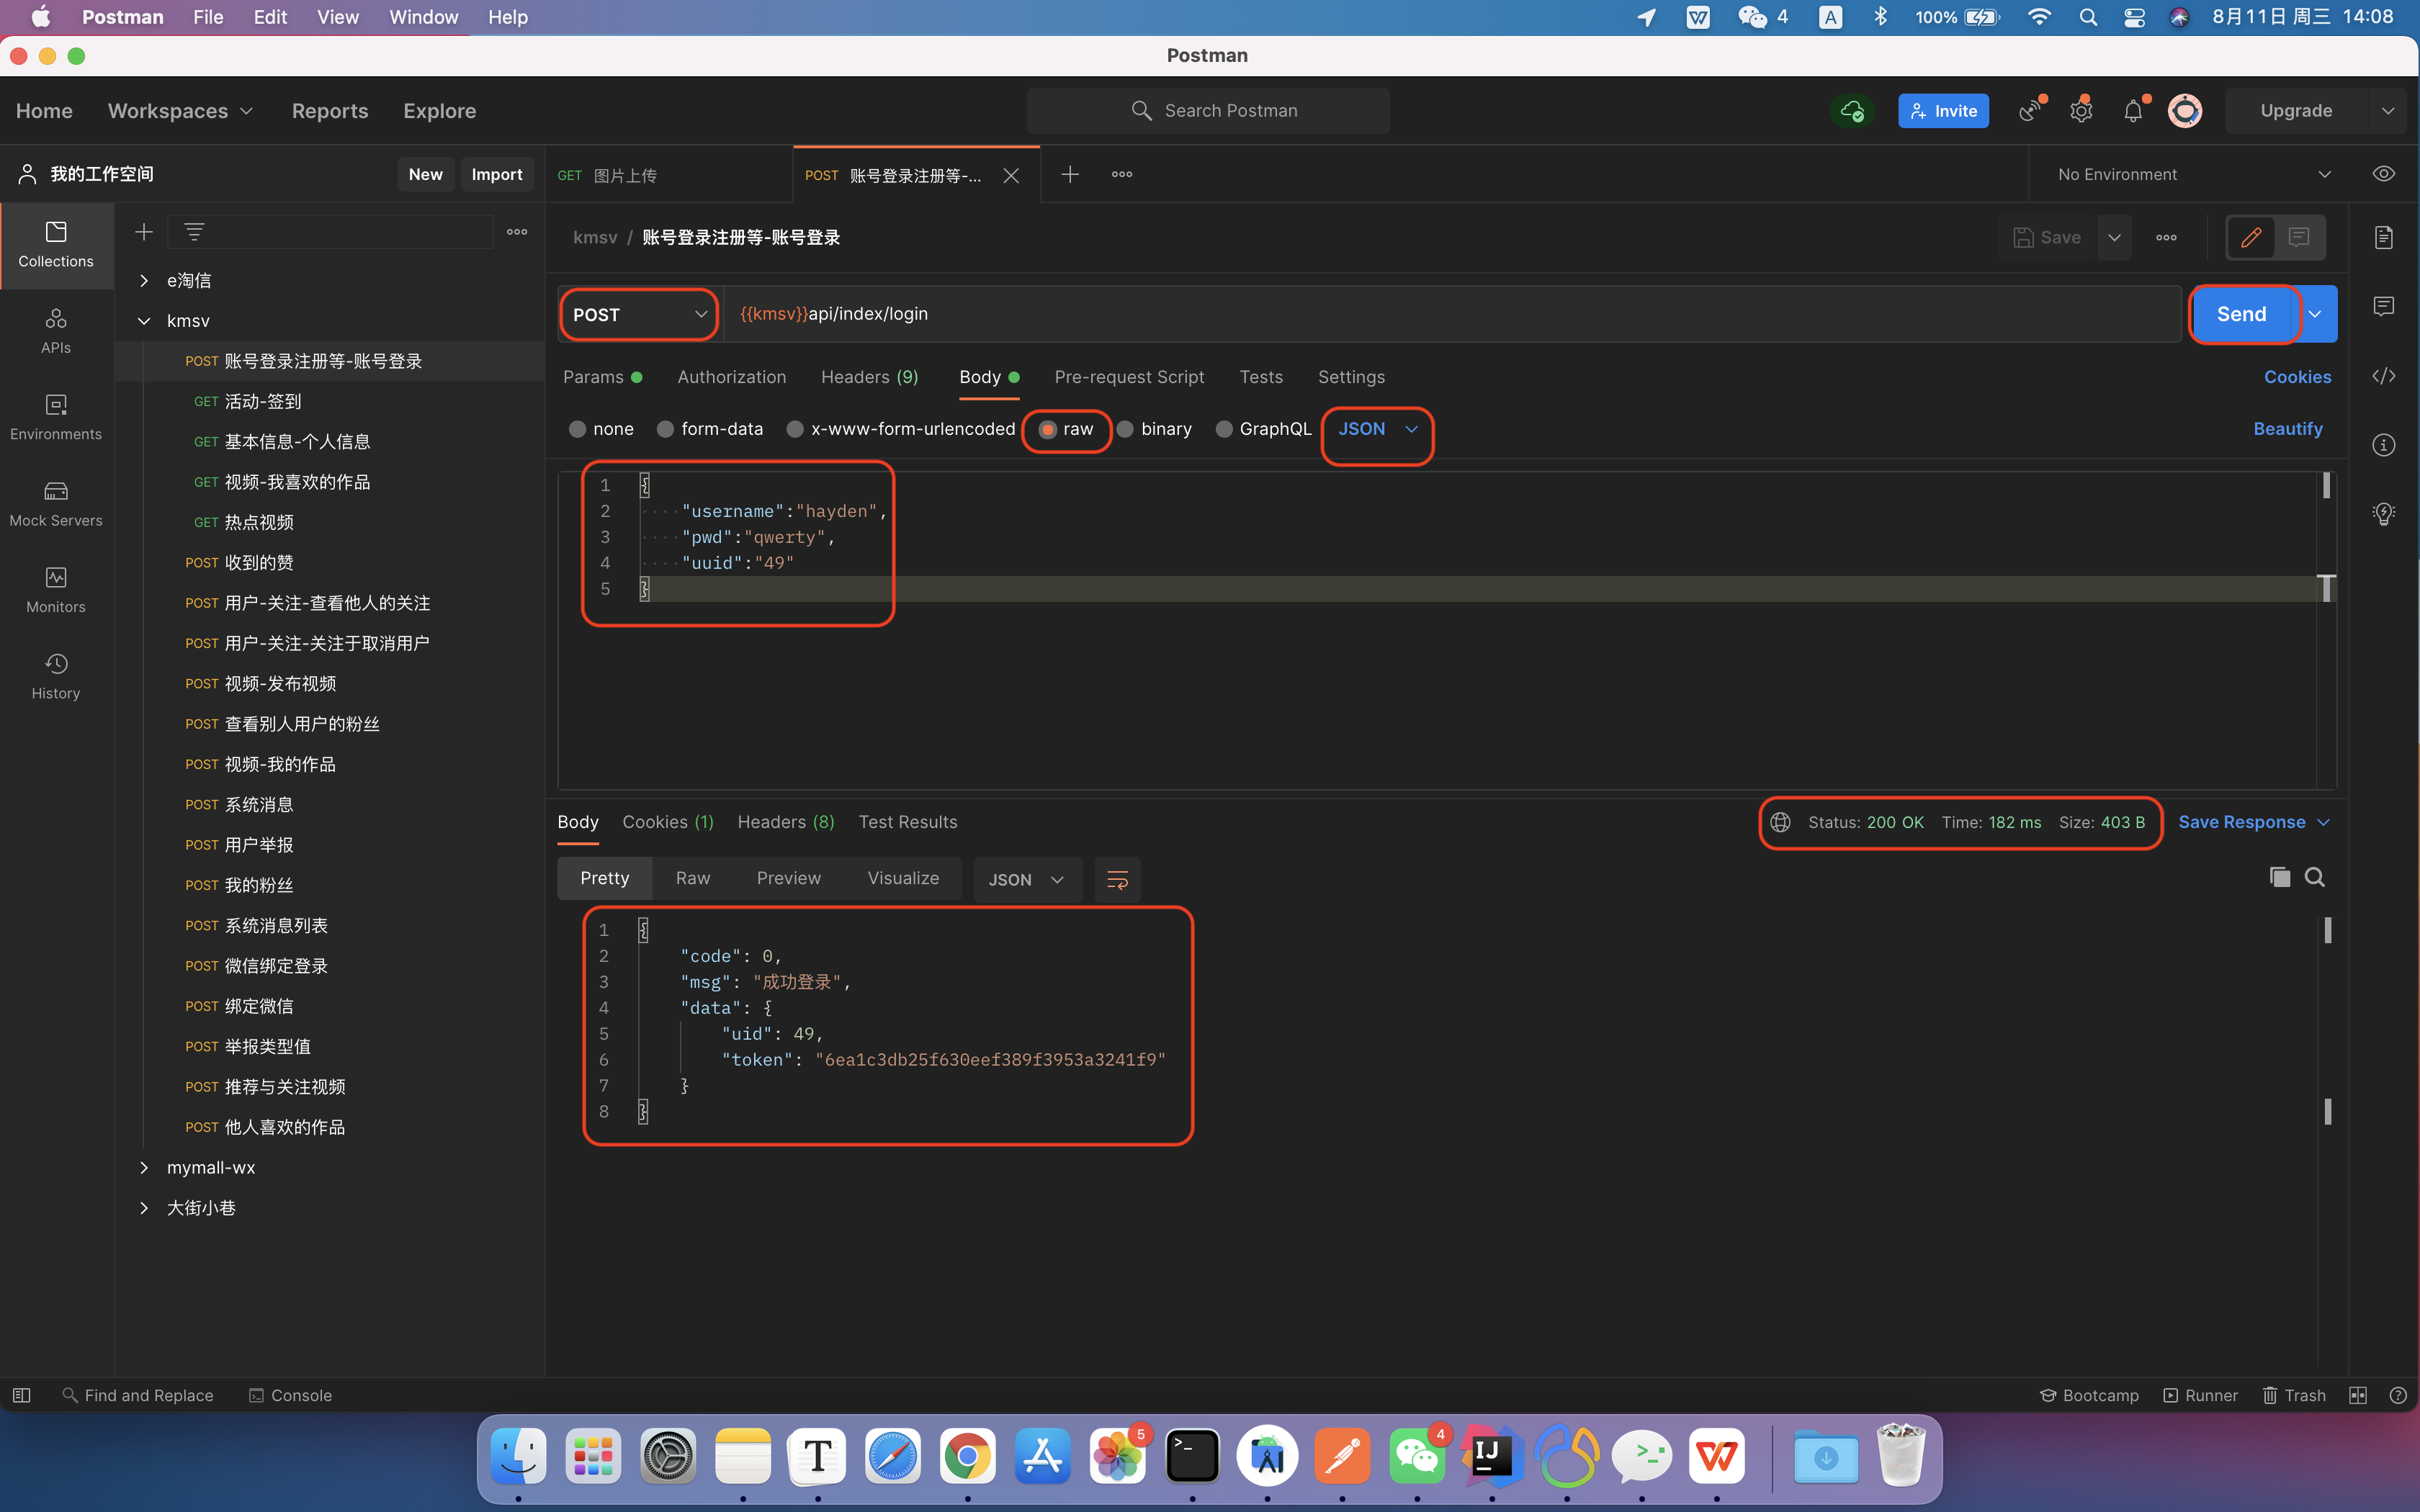
Task: Open notifications bell icon
Action: [x=2133, y=111]
